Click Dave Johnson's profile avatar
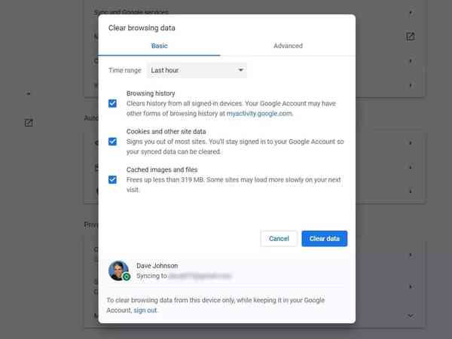Screen dimensions: 452x339 pos(118,270)
